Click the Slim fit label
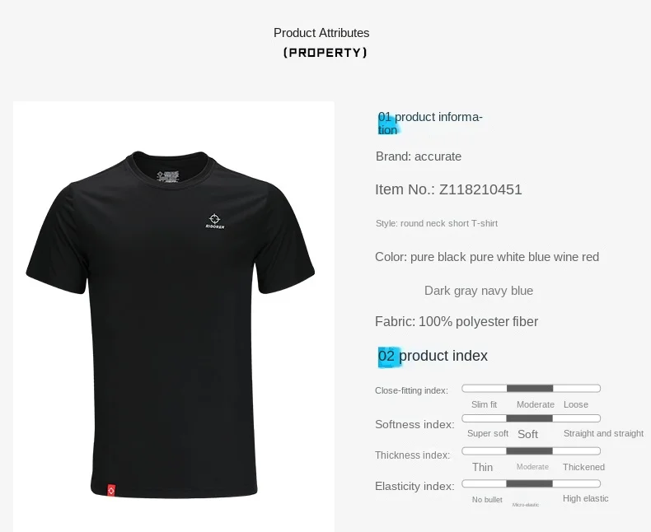This screenshot has height=532, width=651. [x=484, y=404]
